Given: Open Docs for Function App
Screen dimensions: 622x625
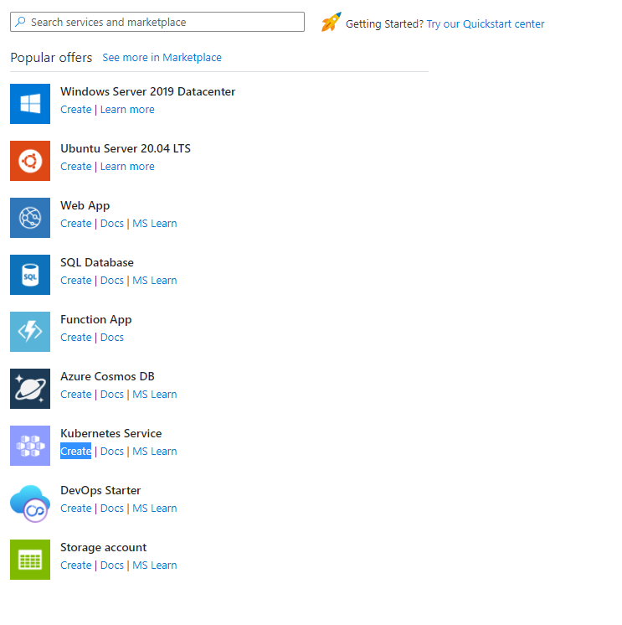Looking at the screenshot, I should 112,337.
